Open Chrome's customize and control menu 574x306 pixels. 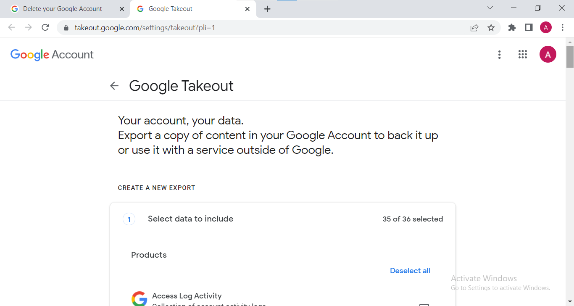(x=563, y=28)
